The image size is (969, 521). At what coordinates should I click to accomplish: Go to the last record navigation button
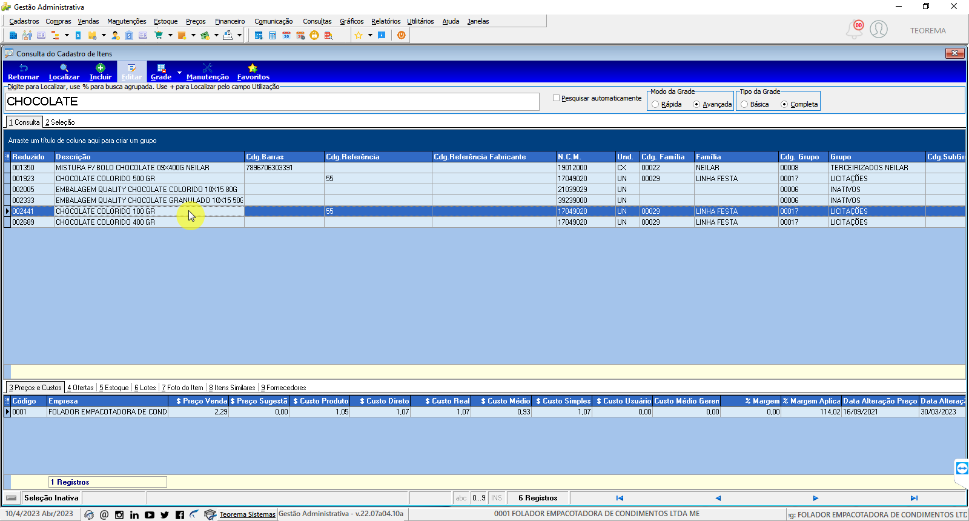[914, 498]
